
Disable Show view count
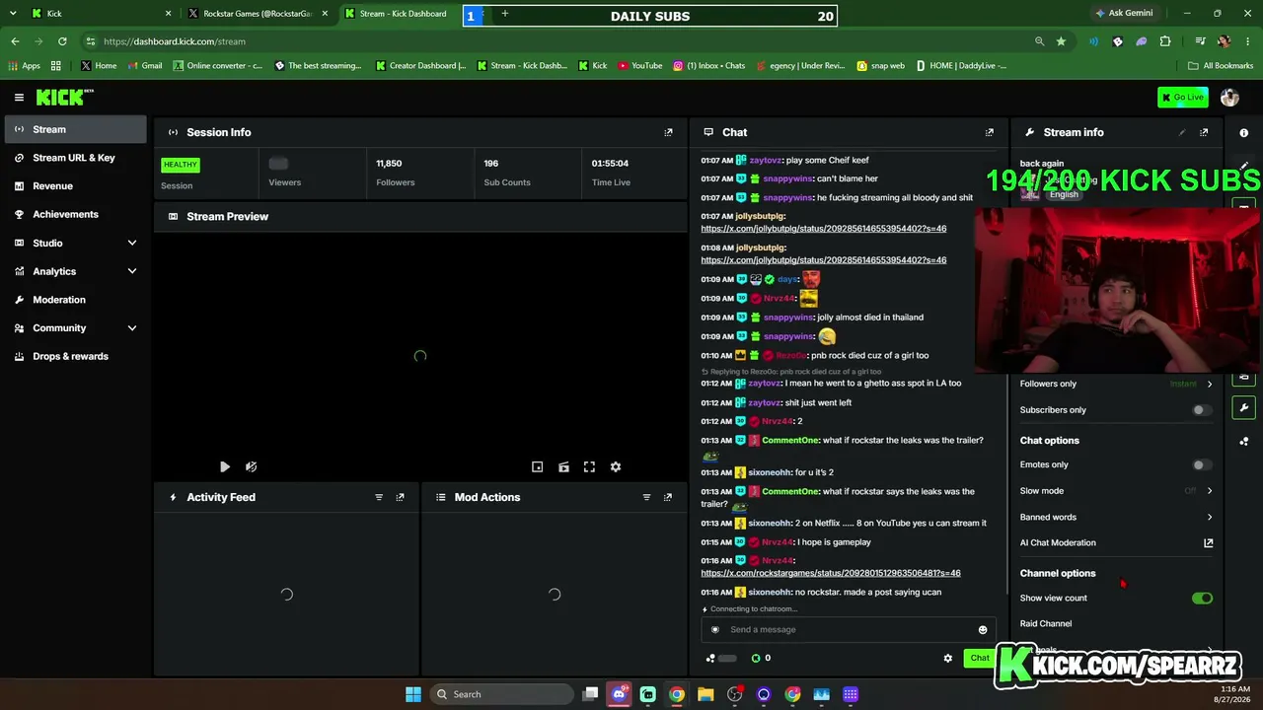(1202, 598)
